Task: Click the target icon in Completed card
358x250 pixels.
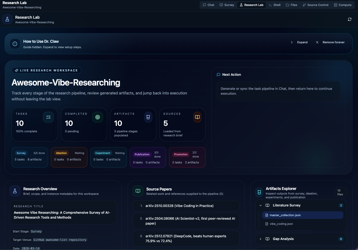Action: pos(98,117)
